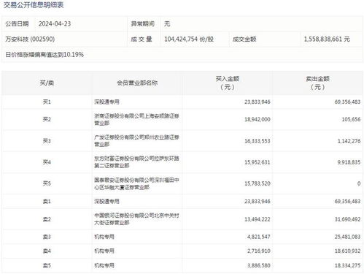Select the 卖3 row label

[x=47, y=237]
